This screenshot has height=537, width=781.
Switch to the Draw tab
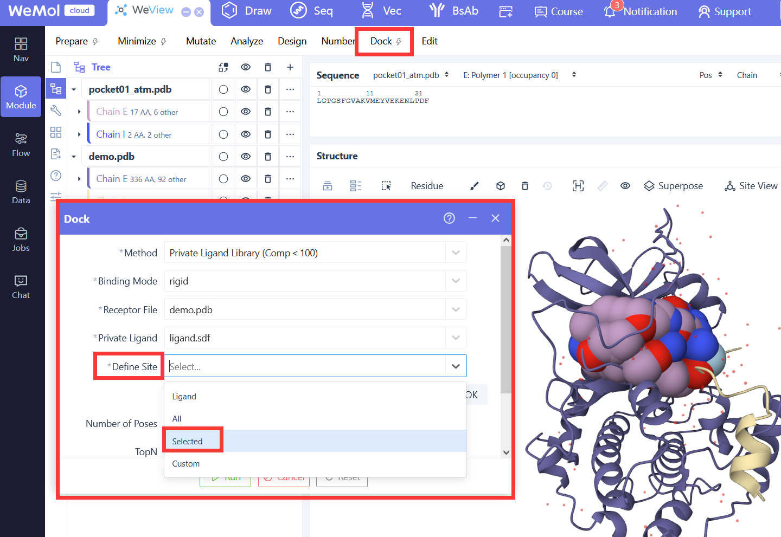tap(247, 11)
